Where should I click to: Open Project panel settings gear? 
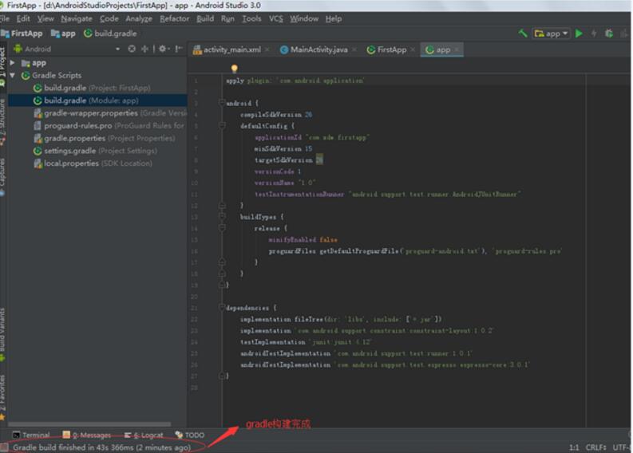(x=164, y=49)
